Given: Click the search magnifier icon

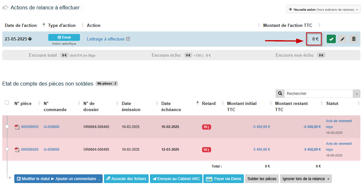Looking at the screenshot, I should pos(280,94).
